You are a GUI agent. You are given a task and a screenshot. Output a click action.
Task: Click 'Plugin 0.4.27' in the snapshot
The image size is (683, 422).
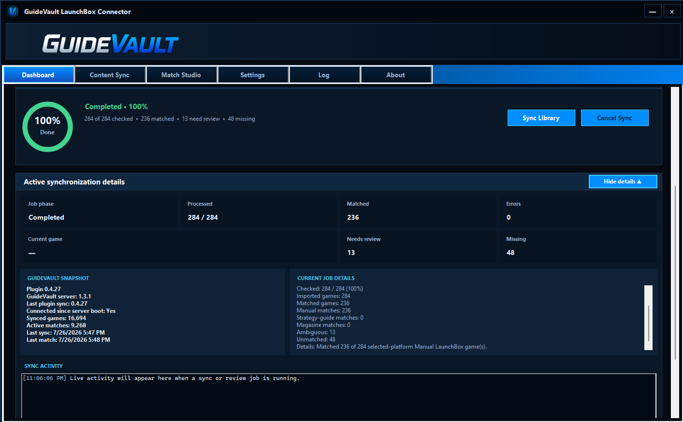click(44, 289)
